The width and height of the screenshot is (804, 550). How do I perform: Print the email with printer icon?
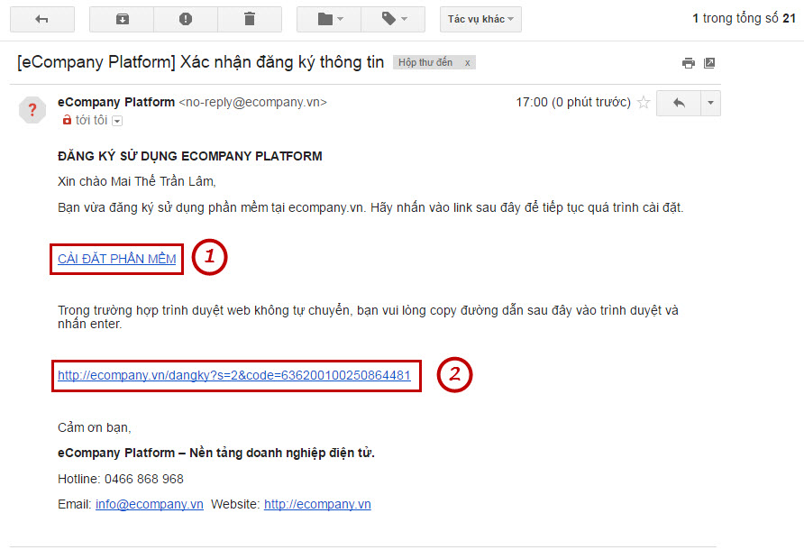689,63
